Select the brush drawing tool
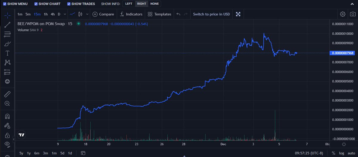 7,44
